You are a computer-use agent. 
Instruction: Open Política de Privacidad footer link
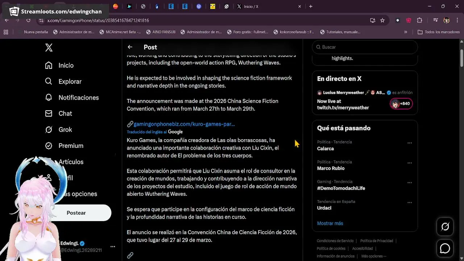pos(377,241)
